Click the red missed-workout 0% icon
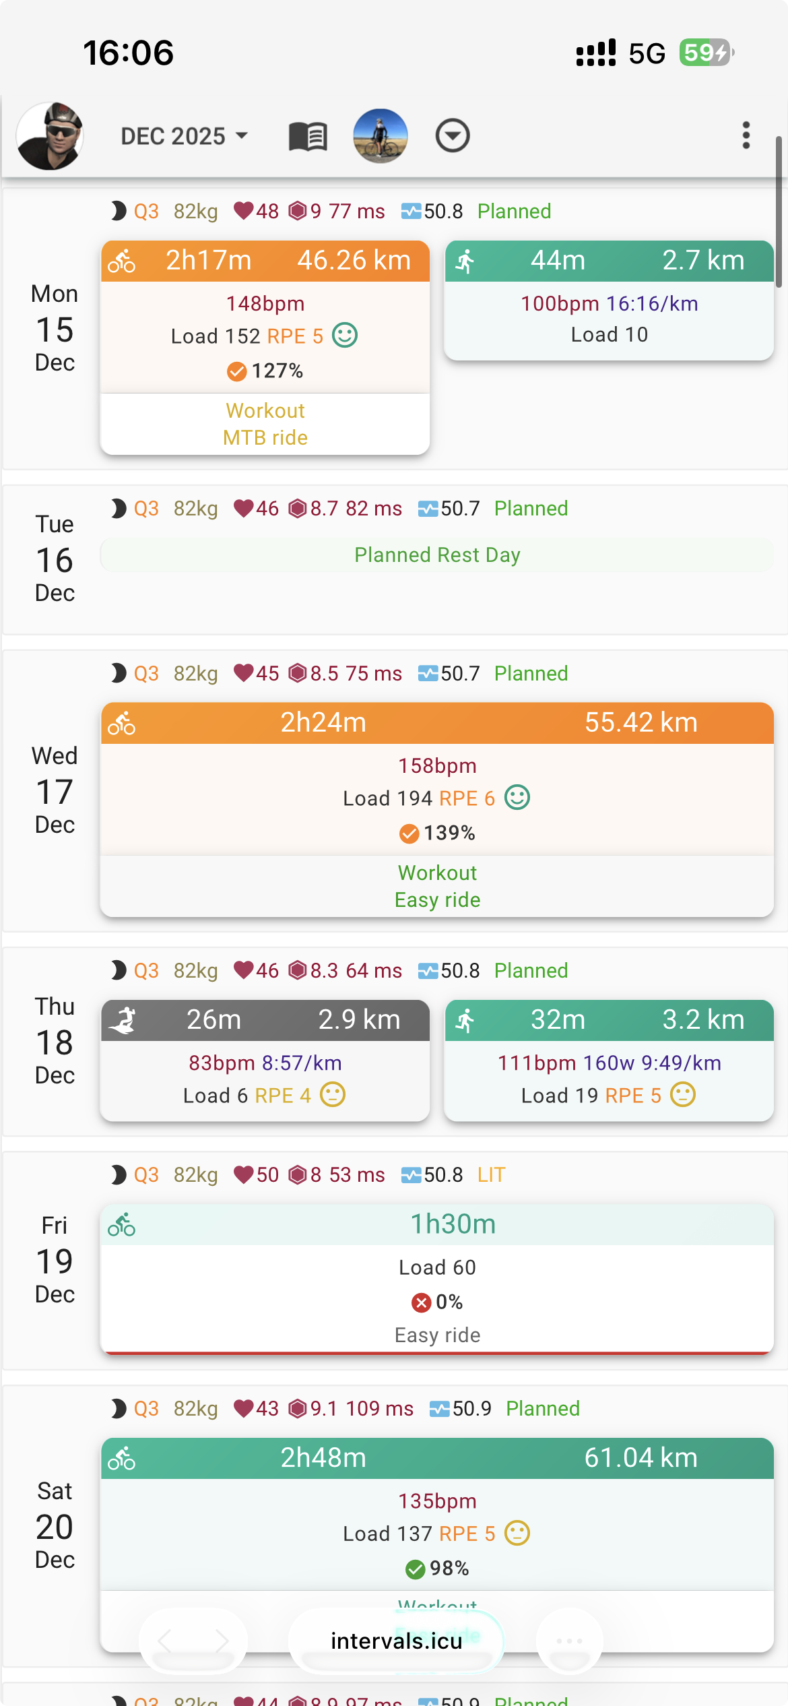This screenshot has width=788, height=1706. click(x=421, y=1302)
